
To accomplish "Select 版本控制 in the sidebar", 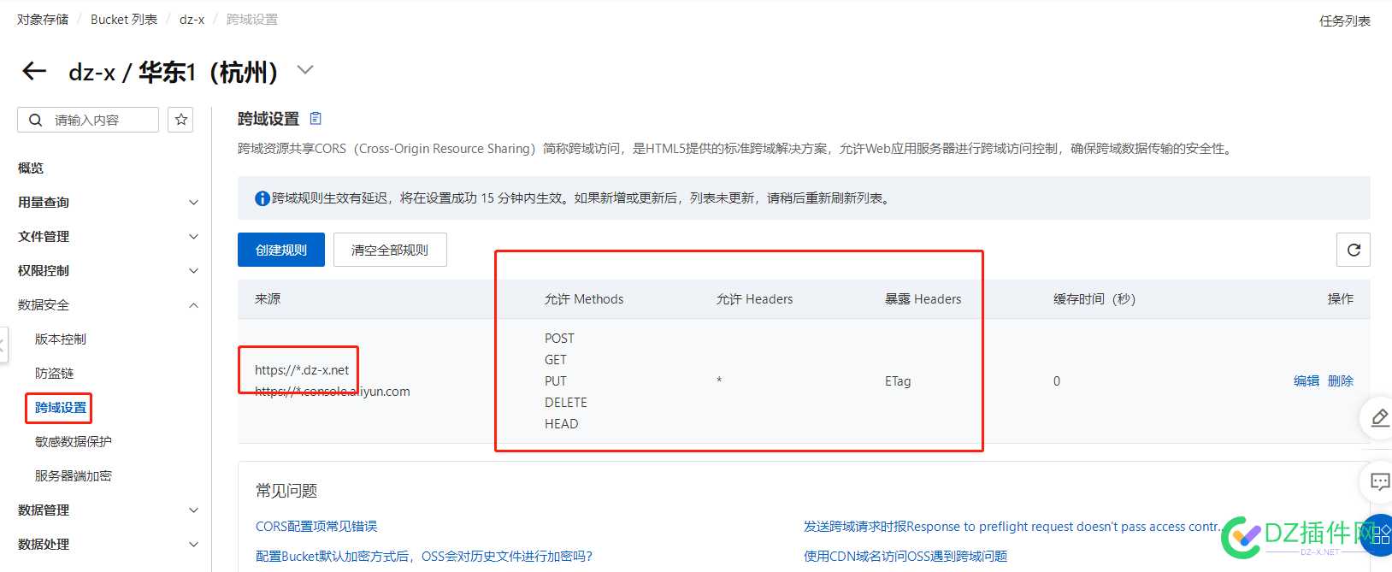I will pyautogui.click(x=61, y=339).
